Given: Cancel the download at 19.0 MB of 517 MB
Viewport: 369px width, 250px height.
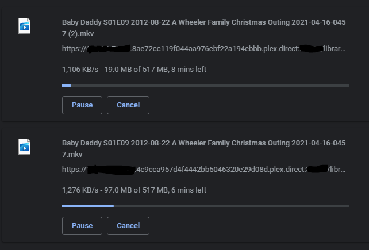Looking at the screenshot, I should click(128, 105).
